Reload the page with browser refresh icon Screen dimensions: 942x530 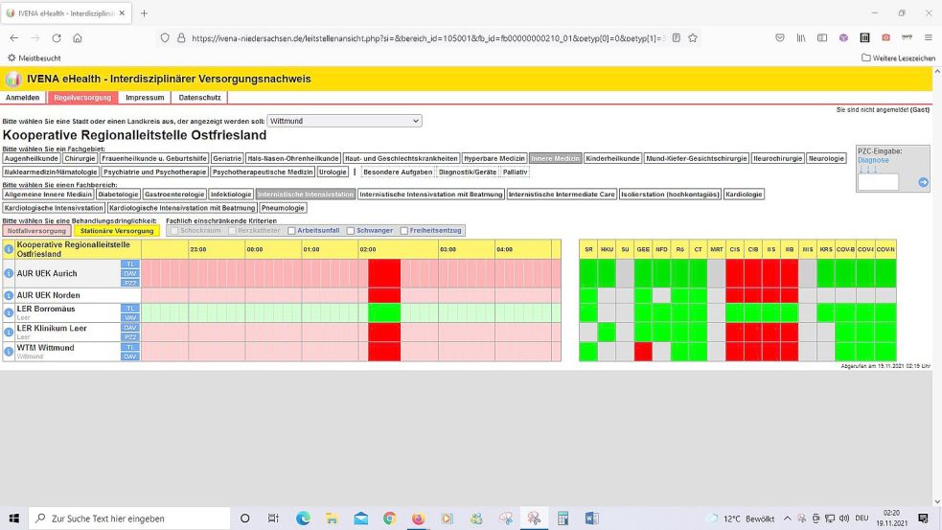click(x=57, y=38)
